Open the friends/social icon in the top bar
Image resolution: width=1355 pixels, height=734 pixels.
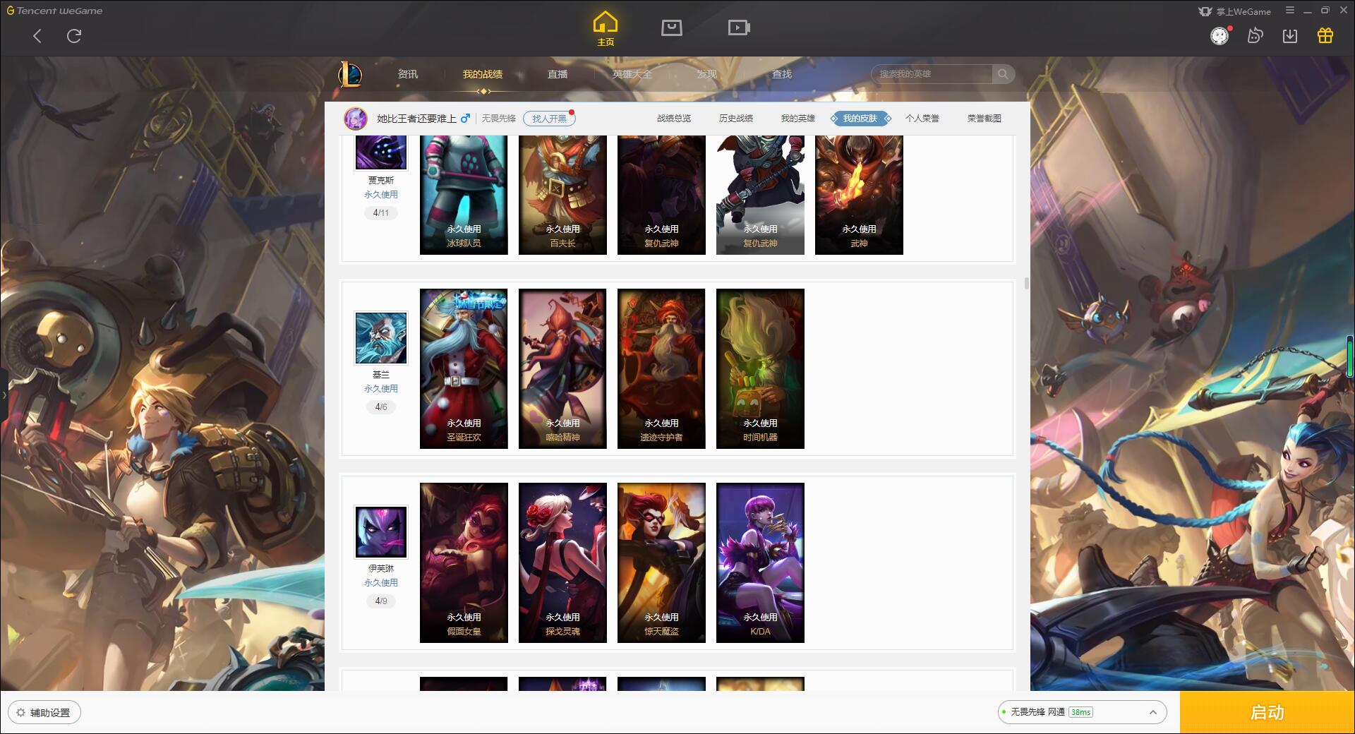point(1255,35)
